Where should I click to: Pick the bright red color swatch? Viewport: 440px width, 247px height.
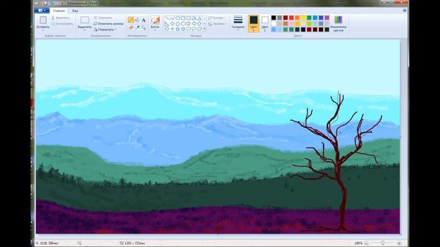click(x=291, y=18)
